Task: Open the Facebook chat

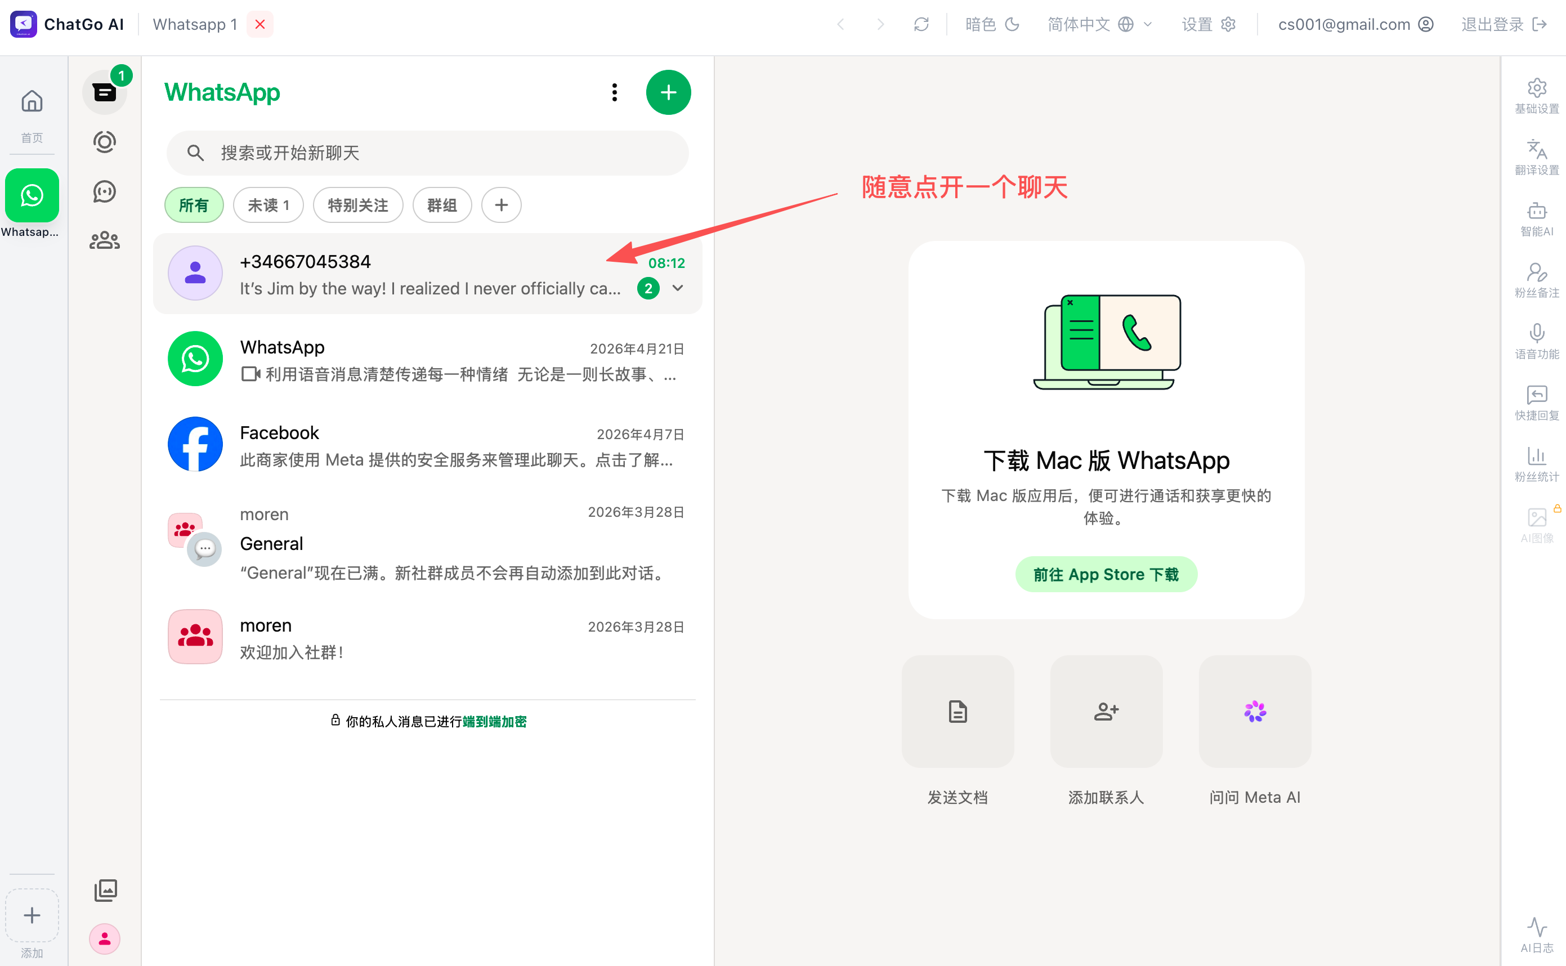Action: [x=428, y=445]
